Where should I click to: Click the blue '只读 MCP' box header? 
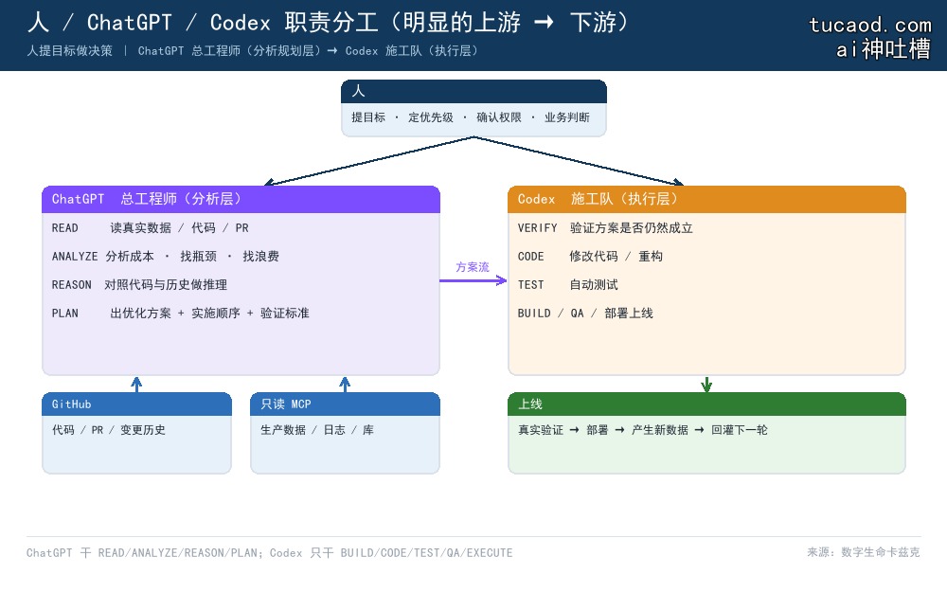pyautogui.click(x=345, y=404)
